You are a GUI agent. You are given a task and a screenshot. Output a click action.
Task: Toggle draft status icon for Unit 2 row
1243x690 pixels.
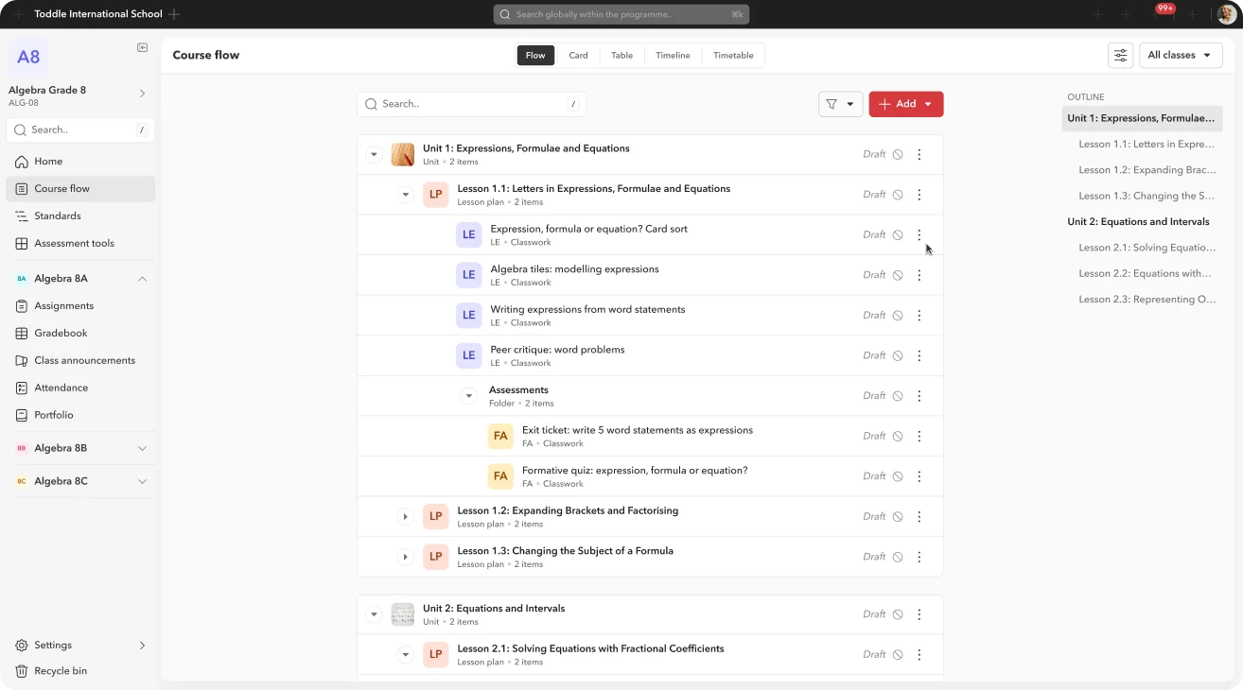898,614
